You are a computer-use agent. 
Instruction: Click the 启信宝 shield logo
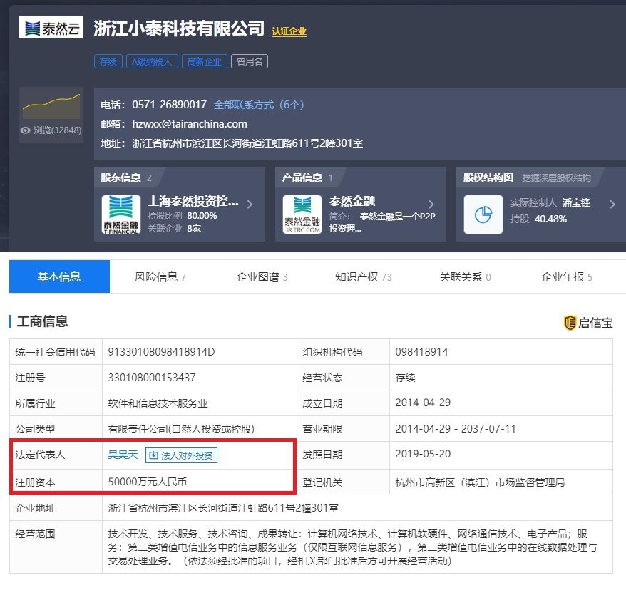pyautogui.click(x=570, y=323)
